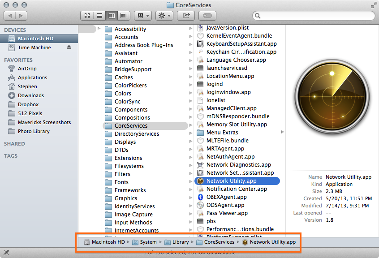
Task: Expand the Frameworks folder arrow
Action: [191, 189]
